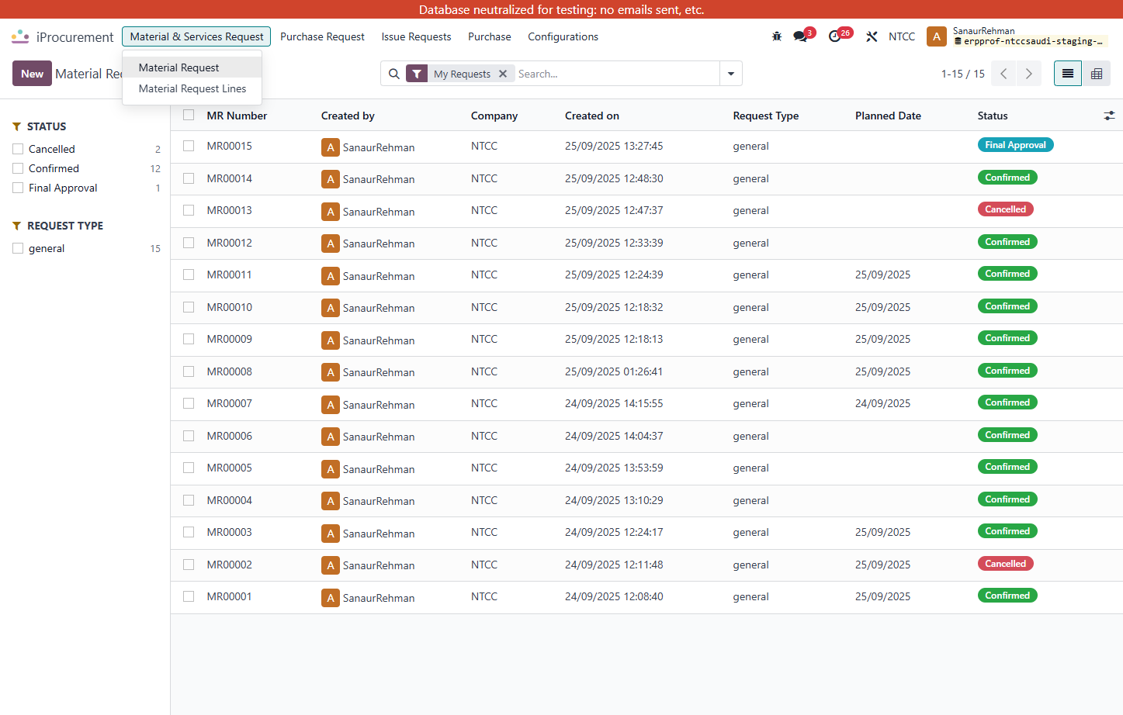The height and width of the screenshot is (715, 1123).
Task: Select the MR00013 row checkbox
Action: [189, 210]
